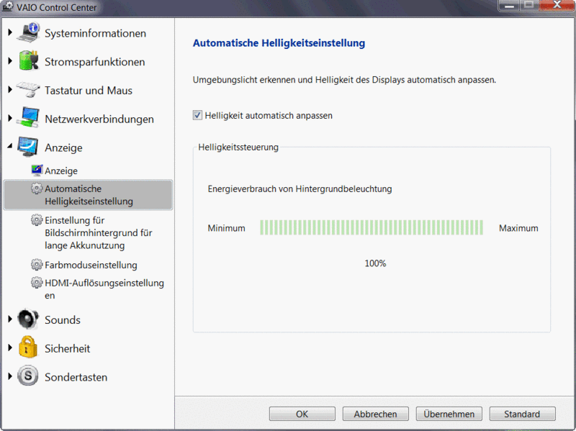Click the Abbrechen button
The height and width of the screenshot is (431, 576).
pos(375,414)
